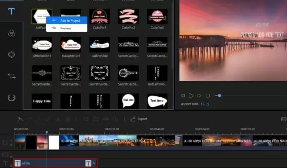The width and height of the screenshot is (287, 168).
Task: Select the heart wreath SecretGarden template
Action: 100,73
